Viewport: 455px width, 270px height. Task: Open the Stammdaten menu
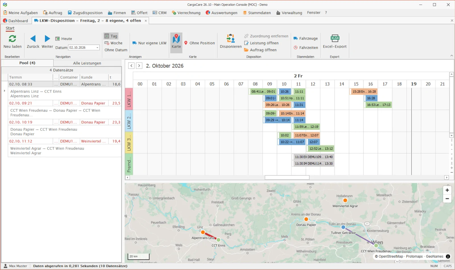(x=257, y=13)
